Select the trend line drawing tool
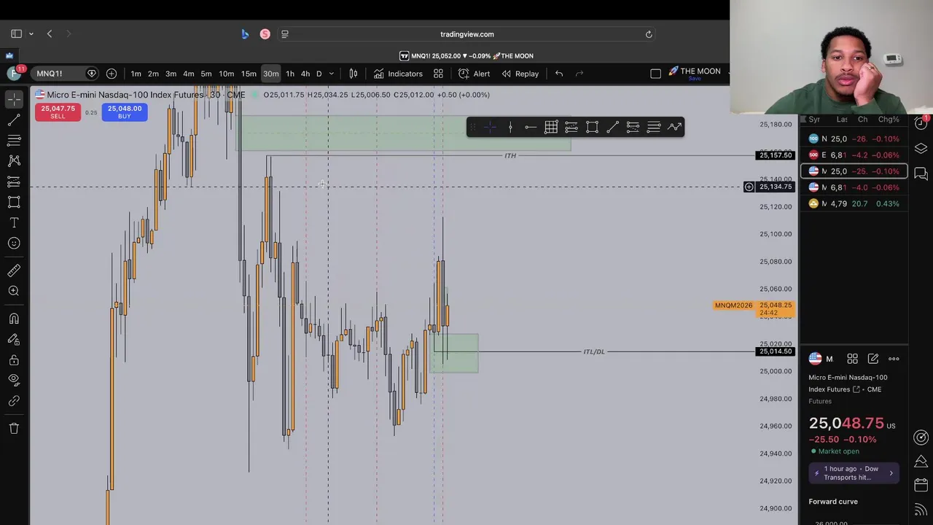 click(x=14, y=120)
